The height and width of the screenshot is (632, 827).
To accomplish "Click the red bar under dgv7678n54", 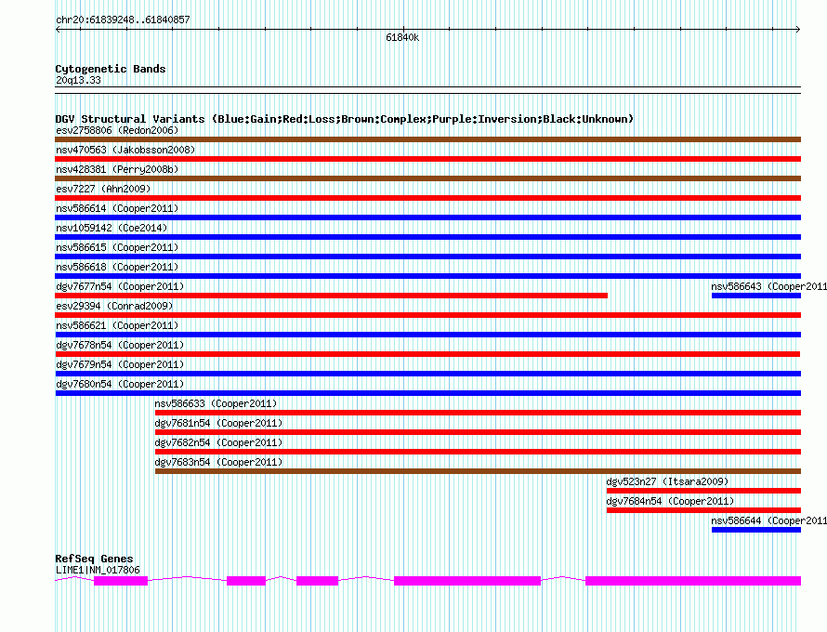I will (x=427, y=354).
